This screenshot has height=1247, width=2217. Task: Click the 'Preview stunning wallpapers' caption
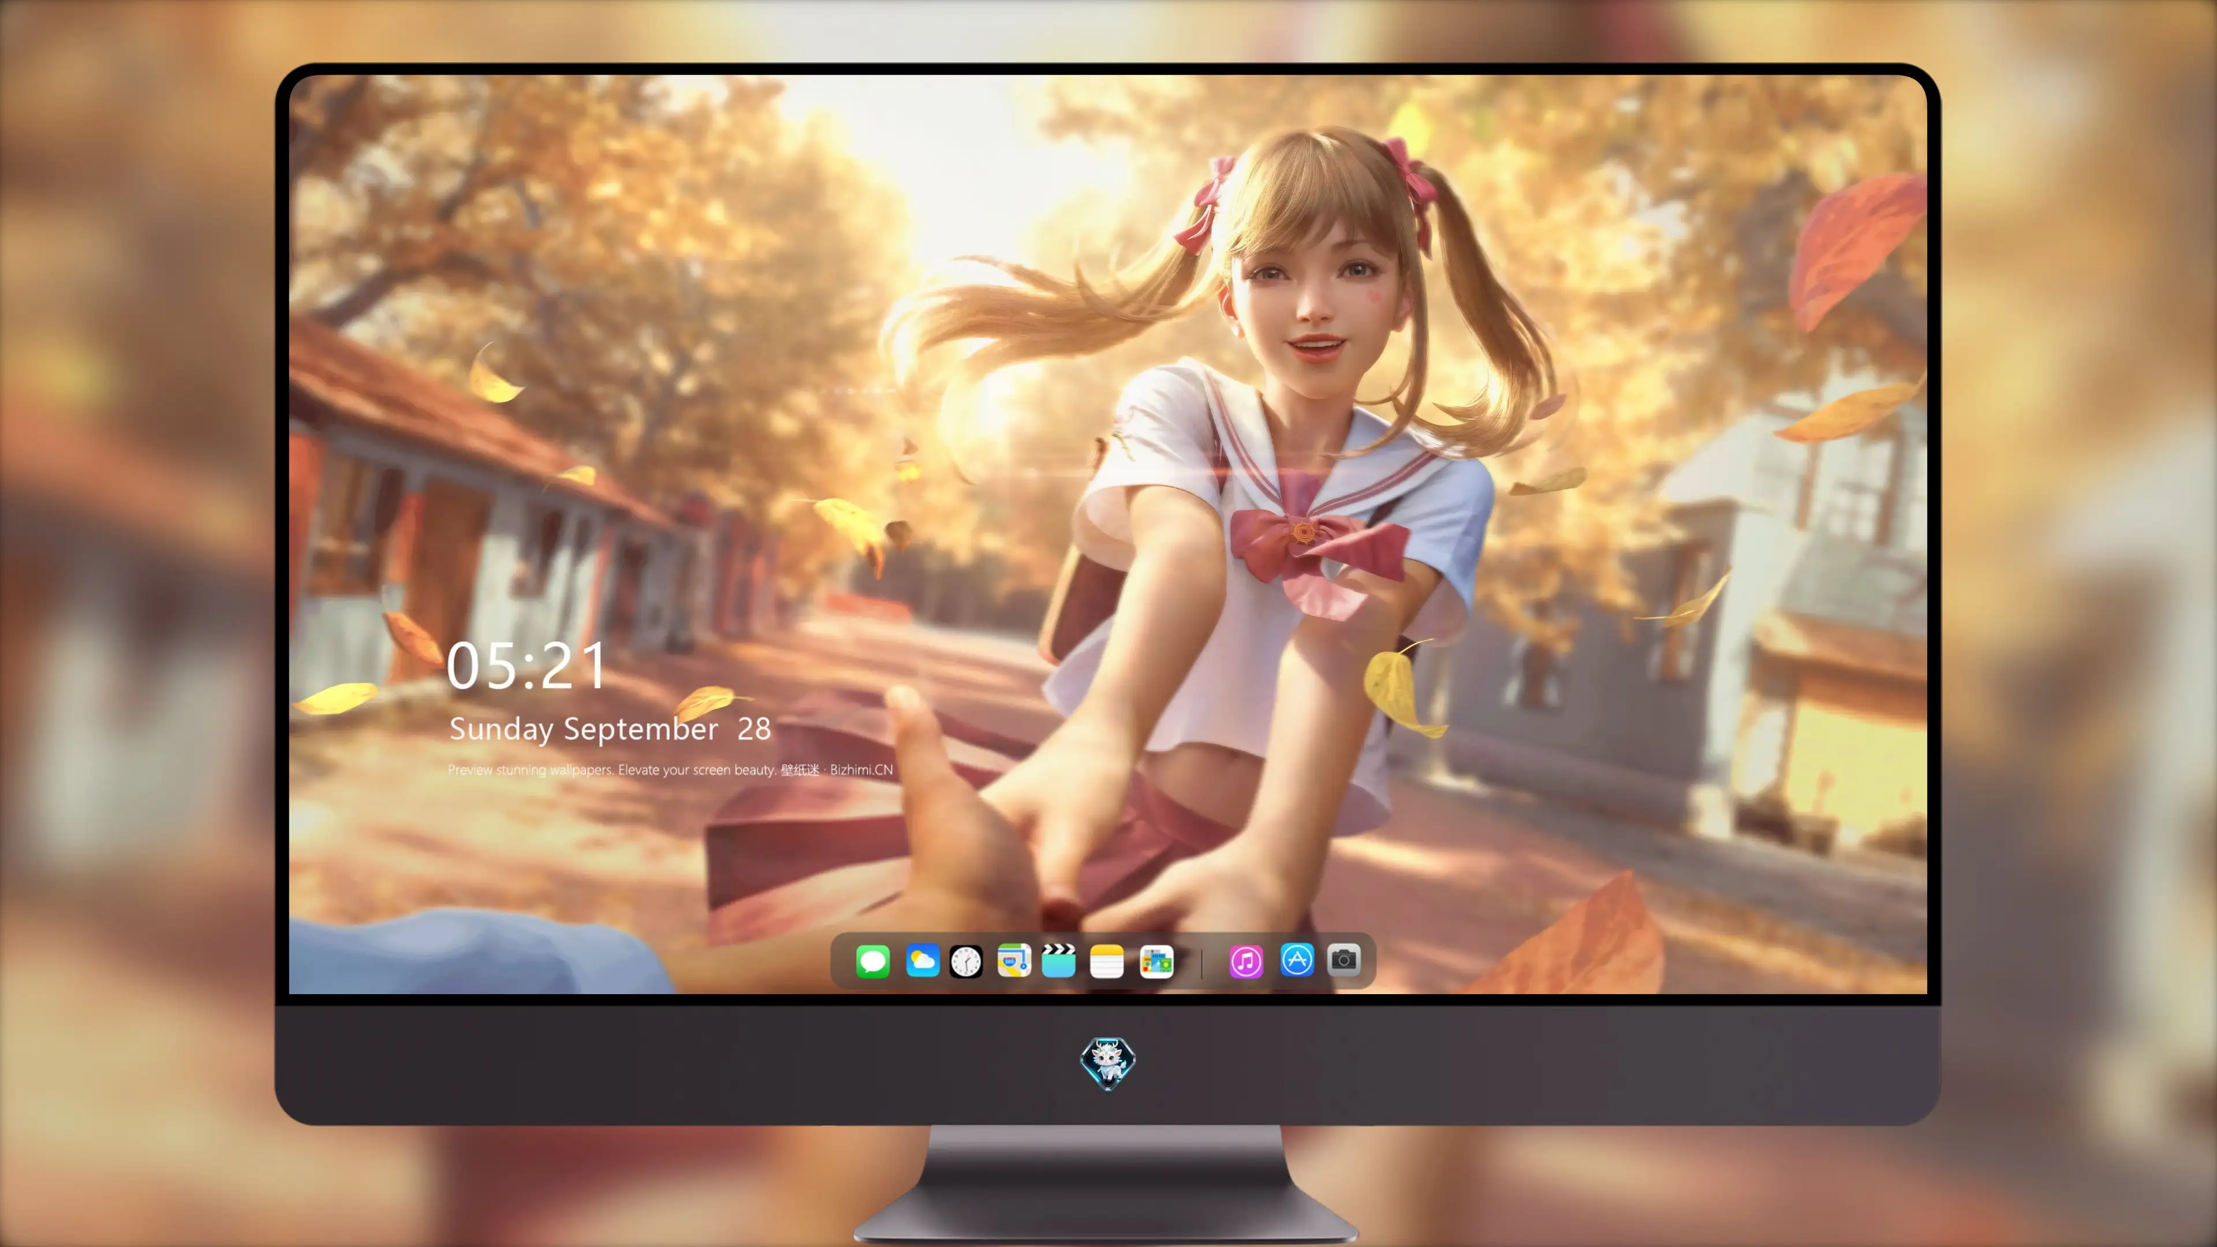(x=670, y=770)
